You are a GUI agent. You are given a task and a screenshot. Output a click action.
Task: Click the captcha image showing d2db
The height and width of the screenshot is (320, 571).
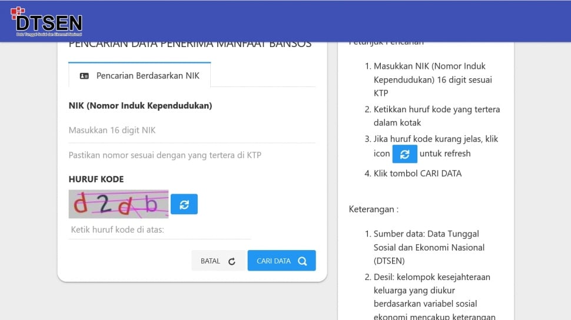coord(118,204)
